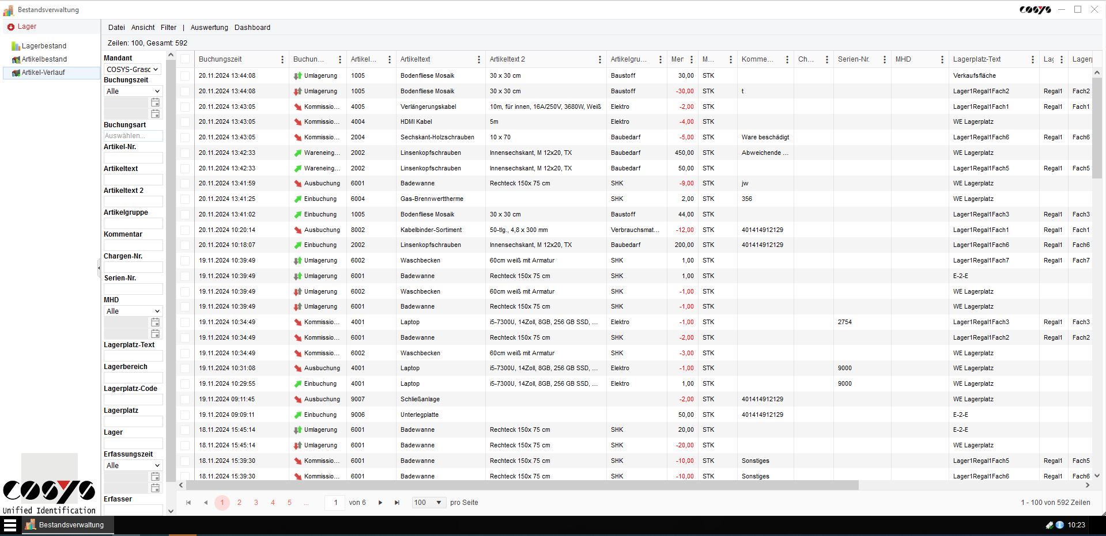
Task: Open the Mandant COSYS dropdown
Action: pyautogui.click(x=133, y=69)
